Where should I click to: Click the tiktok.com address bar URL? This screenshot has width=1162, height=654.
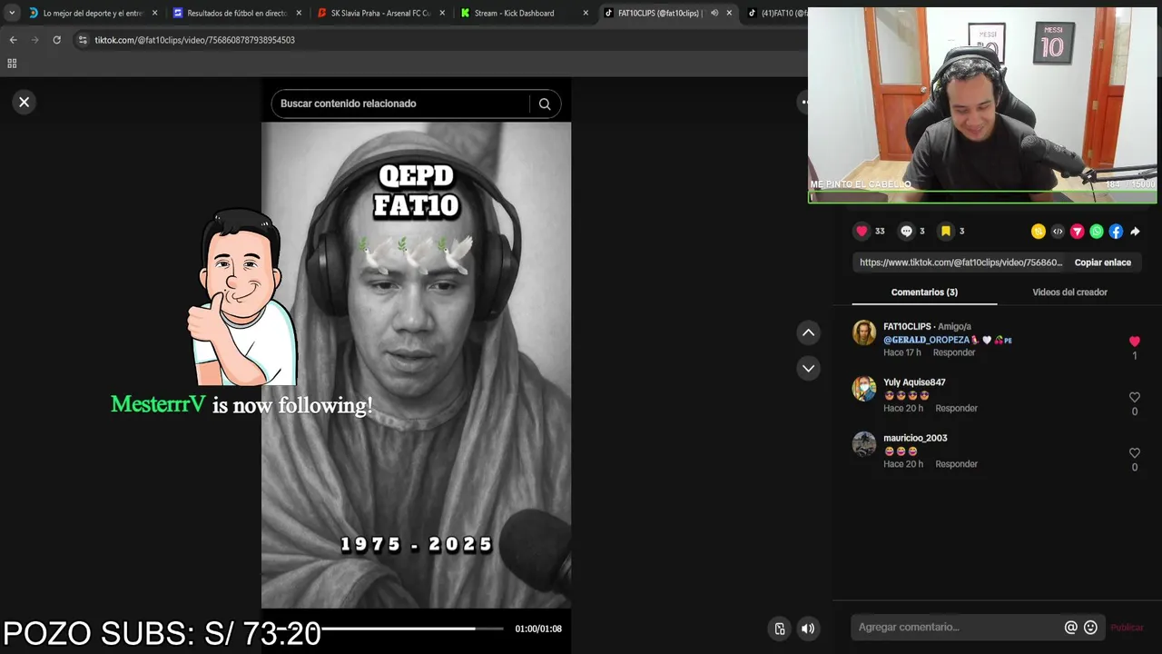pyautogui.click(x=194, y=40)
